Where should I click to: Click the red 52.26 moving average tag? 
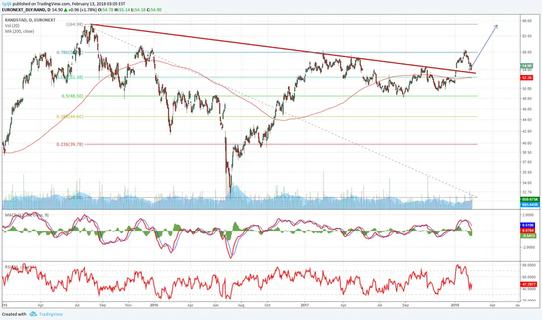click(527, 78)
